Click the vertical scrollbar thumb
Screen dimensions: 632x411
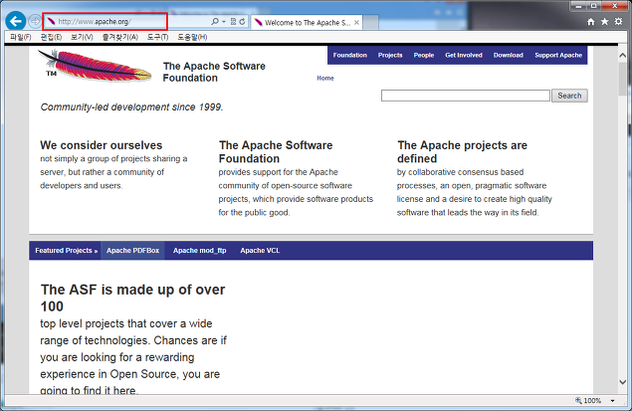tap(623, 79)
